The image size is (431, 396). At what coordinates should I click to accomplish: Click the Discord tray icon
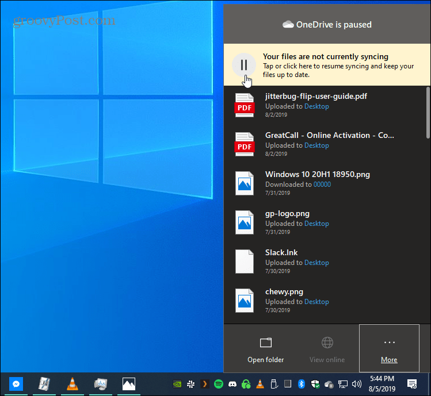(232, 384)
